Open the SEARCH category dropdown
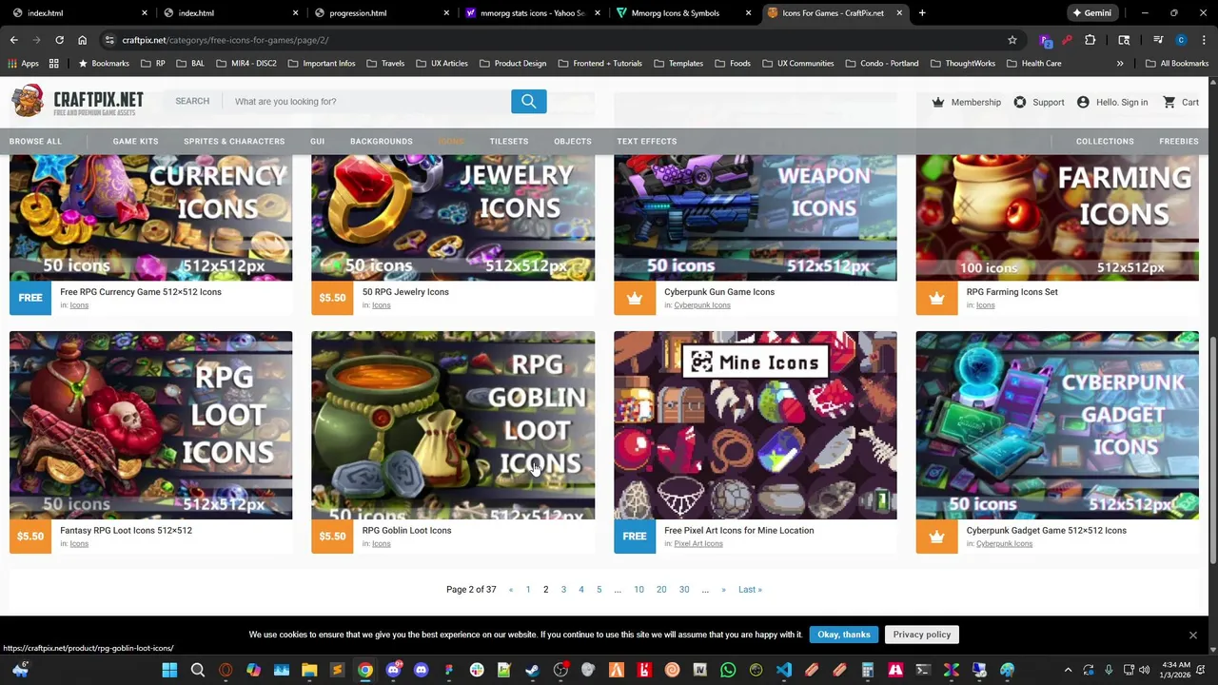The image size is (1218, 685). pyautogui.click(x=192, y=102)
